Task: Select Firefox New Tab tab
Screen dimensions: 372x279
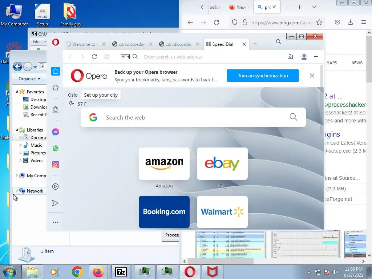Action: pyautogui.click(x=239, y=7)
